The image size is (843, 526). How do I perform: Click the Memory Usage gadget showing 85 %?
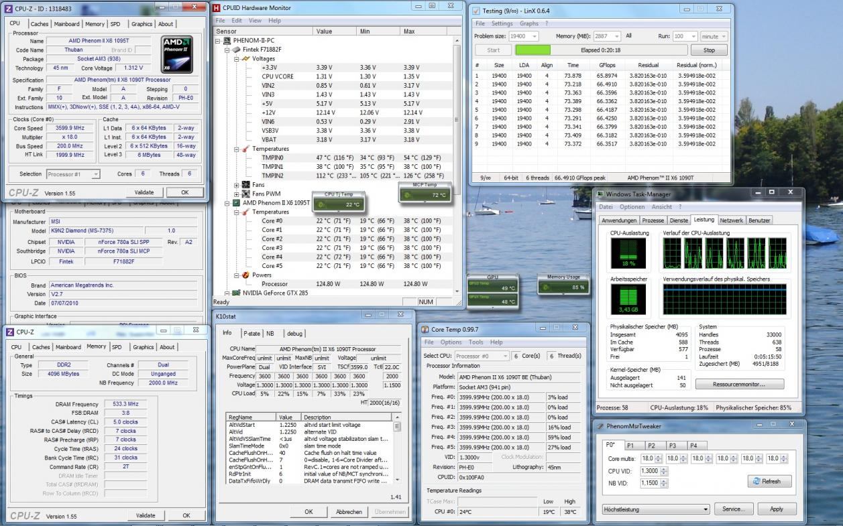click(563, 285)
